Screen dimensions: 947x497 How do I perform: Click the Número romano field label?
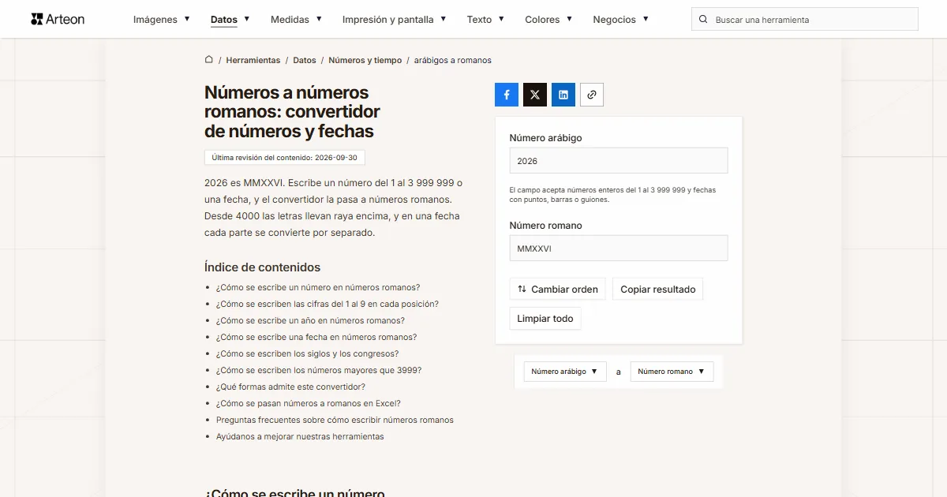pyautogui.click(x=546, y=226)
